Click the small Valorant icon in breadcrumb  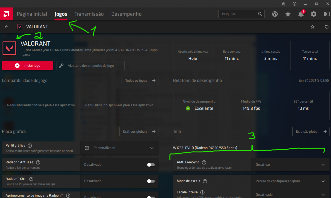click(20, 27)
